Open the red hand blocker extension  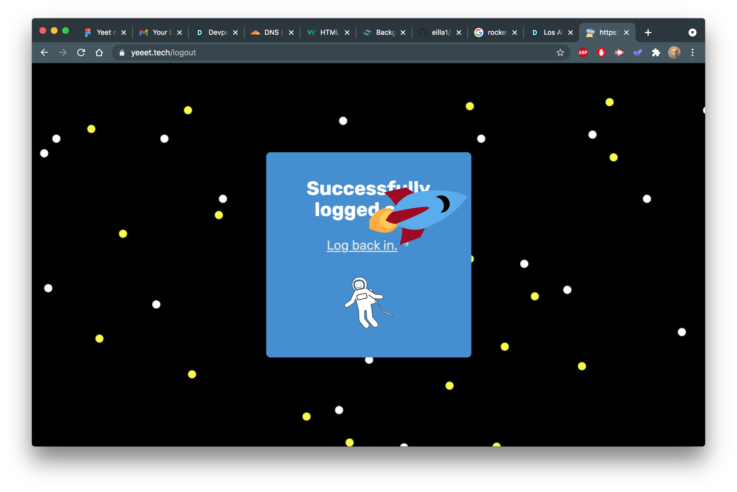coord(601,52)
